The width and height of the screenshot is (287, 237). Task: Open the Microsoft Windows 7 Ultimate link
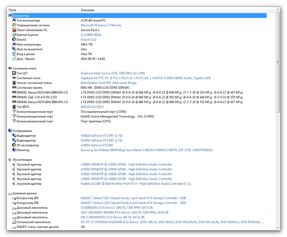[101, 25]
